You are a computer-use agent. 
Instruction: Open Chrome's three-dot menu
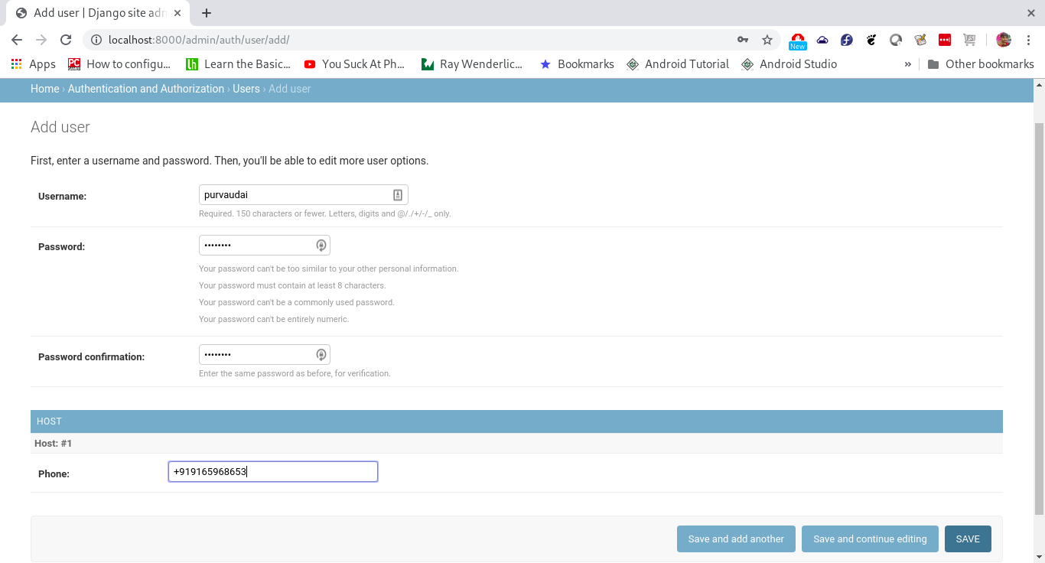coord(1028,40)
